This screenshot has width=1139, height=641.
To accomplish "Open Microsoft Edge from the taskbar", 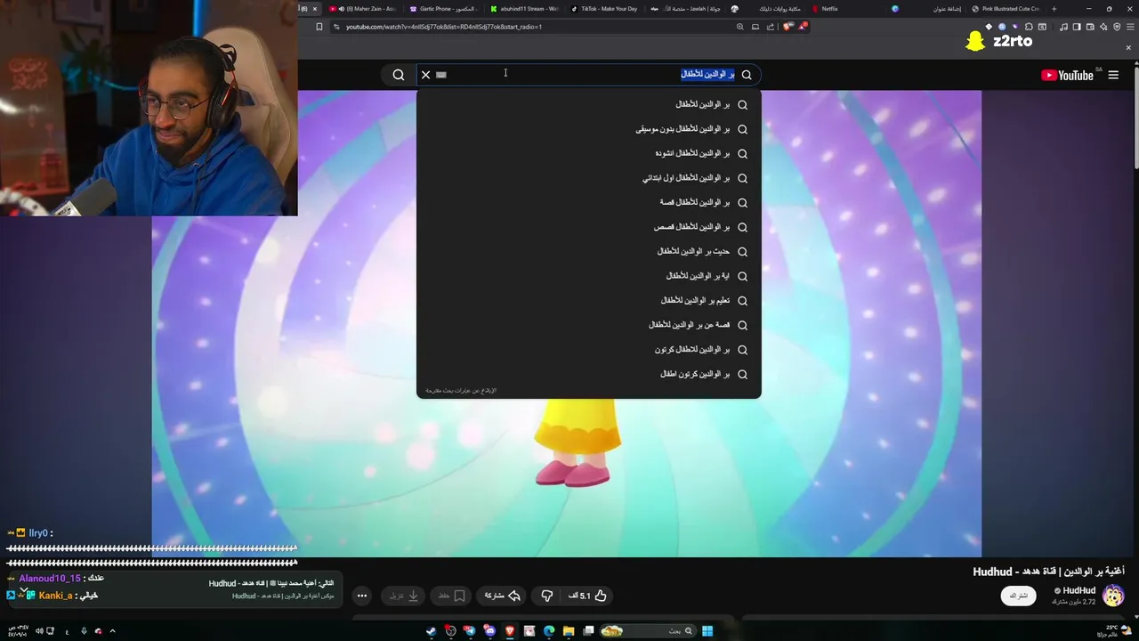I will pos(549,631).
